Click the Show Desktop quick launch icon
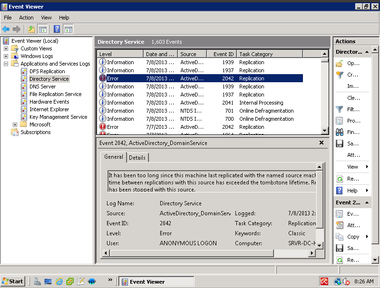380x288 pixels. coord(48,281)
